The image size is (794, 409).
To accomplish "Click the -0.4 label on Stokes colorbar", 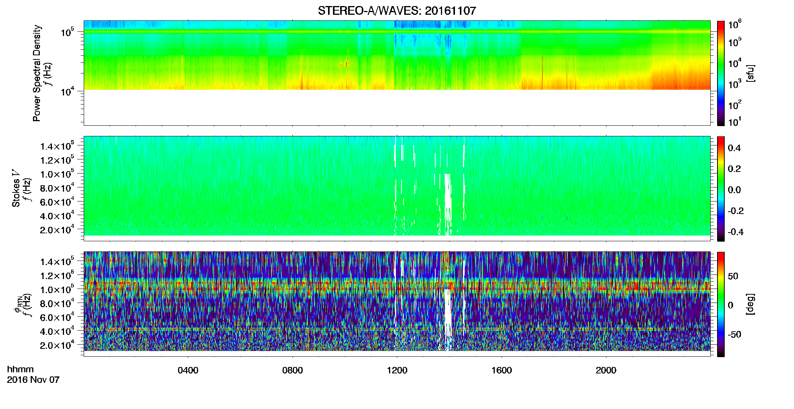I will pyautogui.click(x=736, y=232).
